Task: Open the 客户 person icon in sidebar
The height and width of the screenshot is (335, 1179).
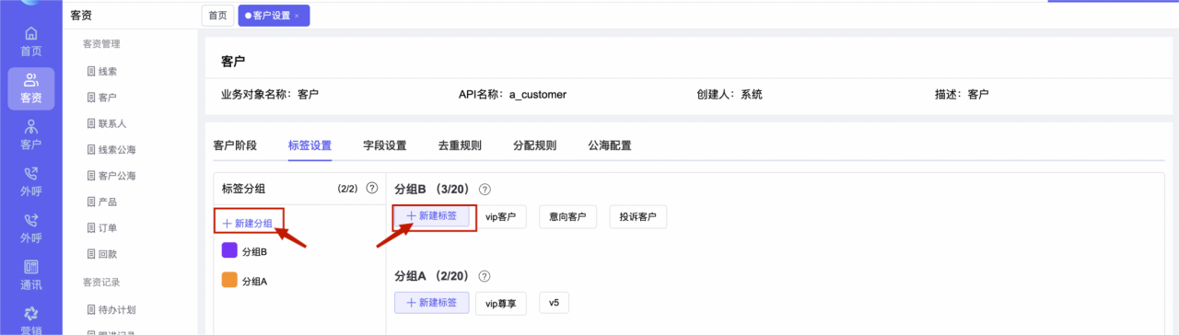Action: tap(30, 135)
